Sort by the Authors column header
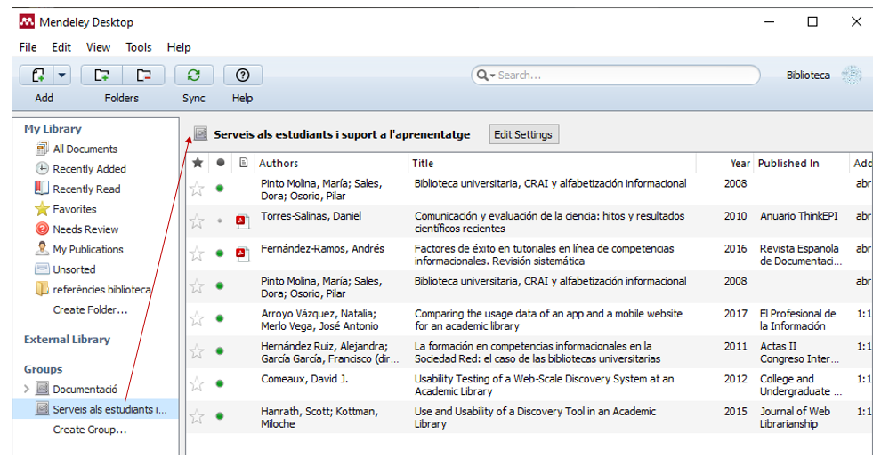881x466 pixels. pyautogui.click(x=279, y=164)
